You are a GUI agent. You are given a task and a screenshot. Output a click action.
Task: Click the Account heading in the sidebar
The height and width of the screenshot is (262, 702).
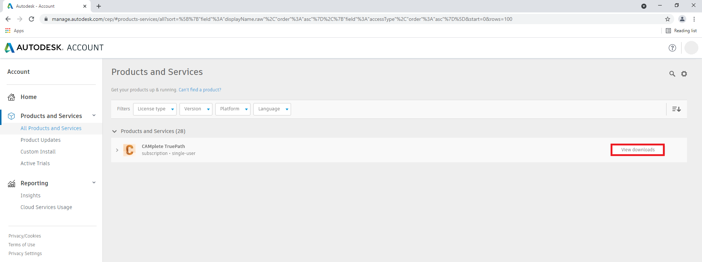18,72
